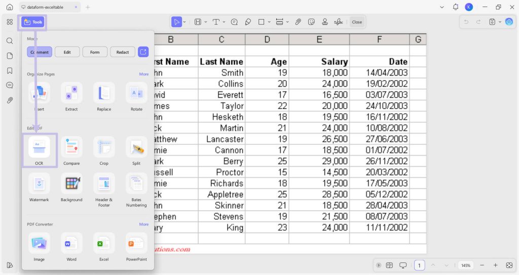Convert PDF to Image
The height and width of the screenshot is (275, 519).
[39, 247]
